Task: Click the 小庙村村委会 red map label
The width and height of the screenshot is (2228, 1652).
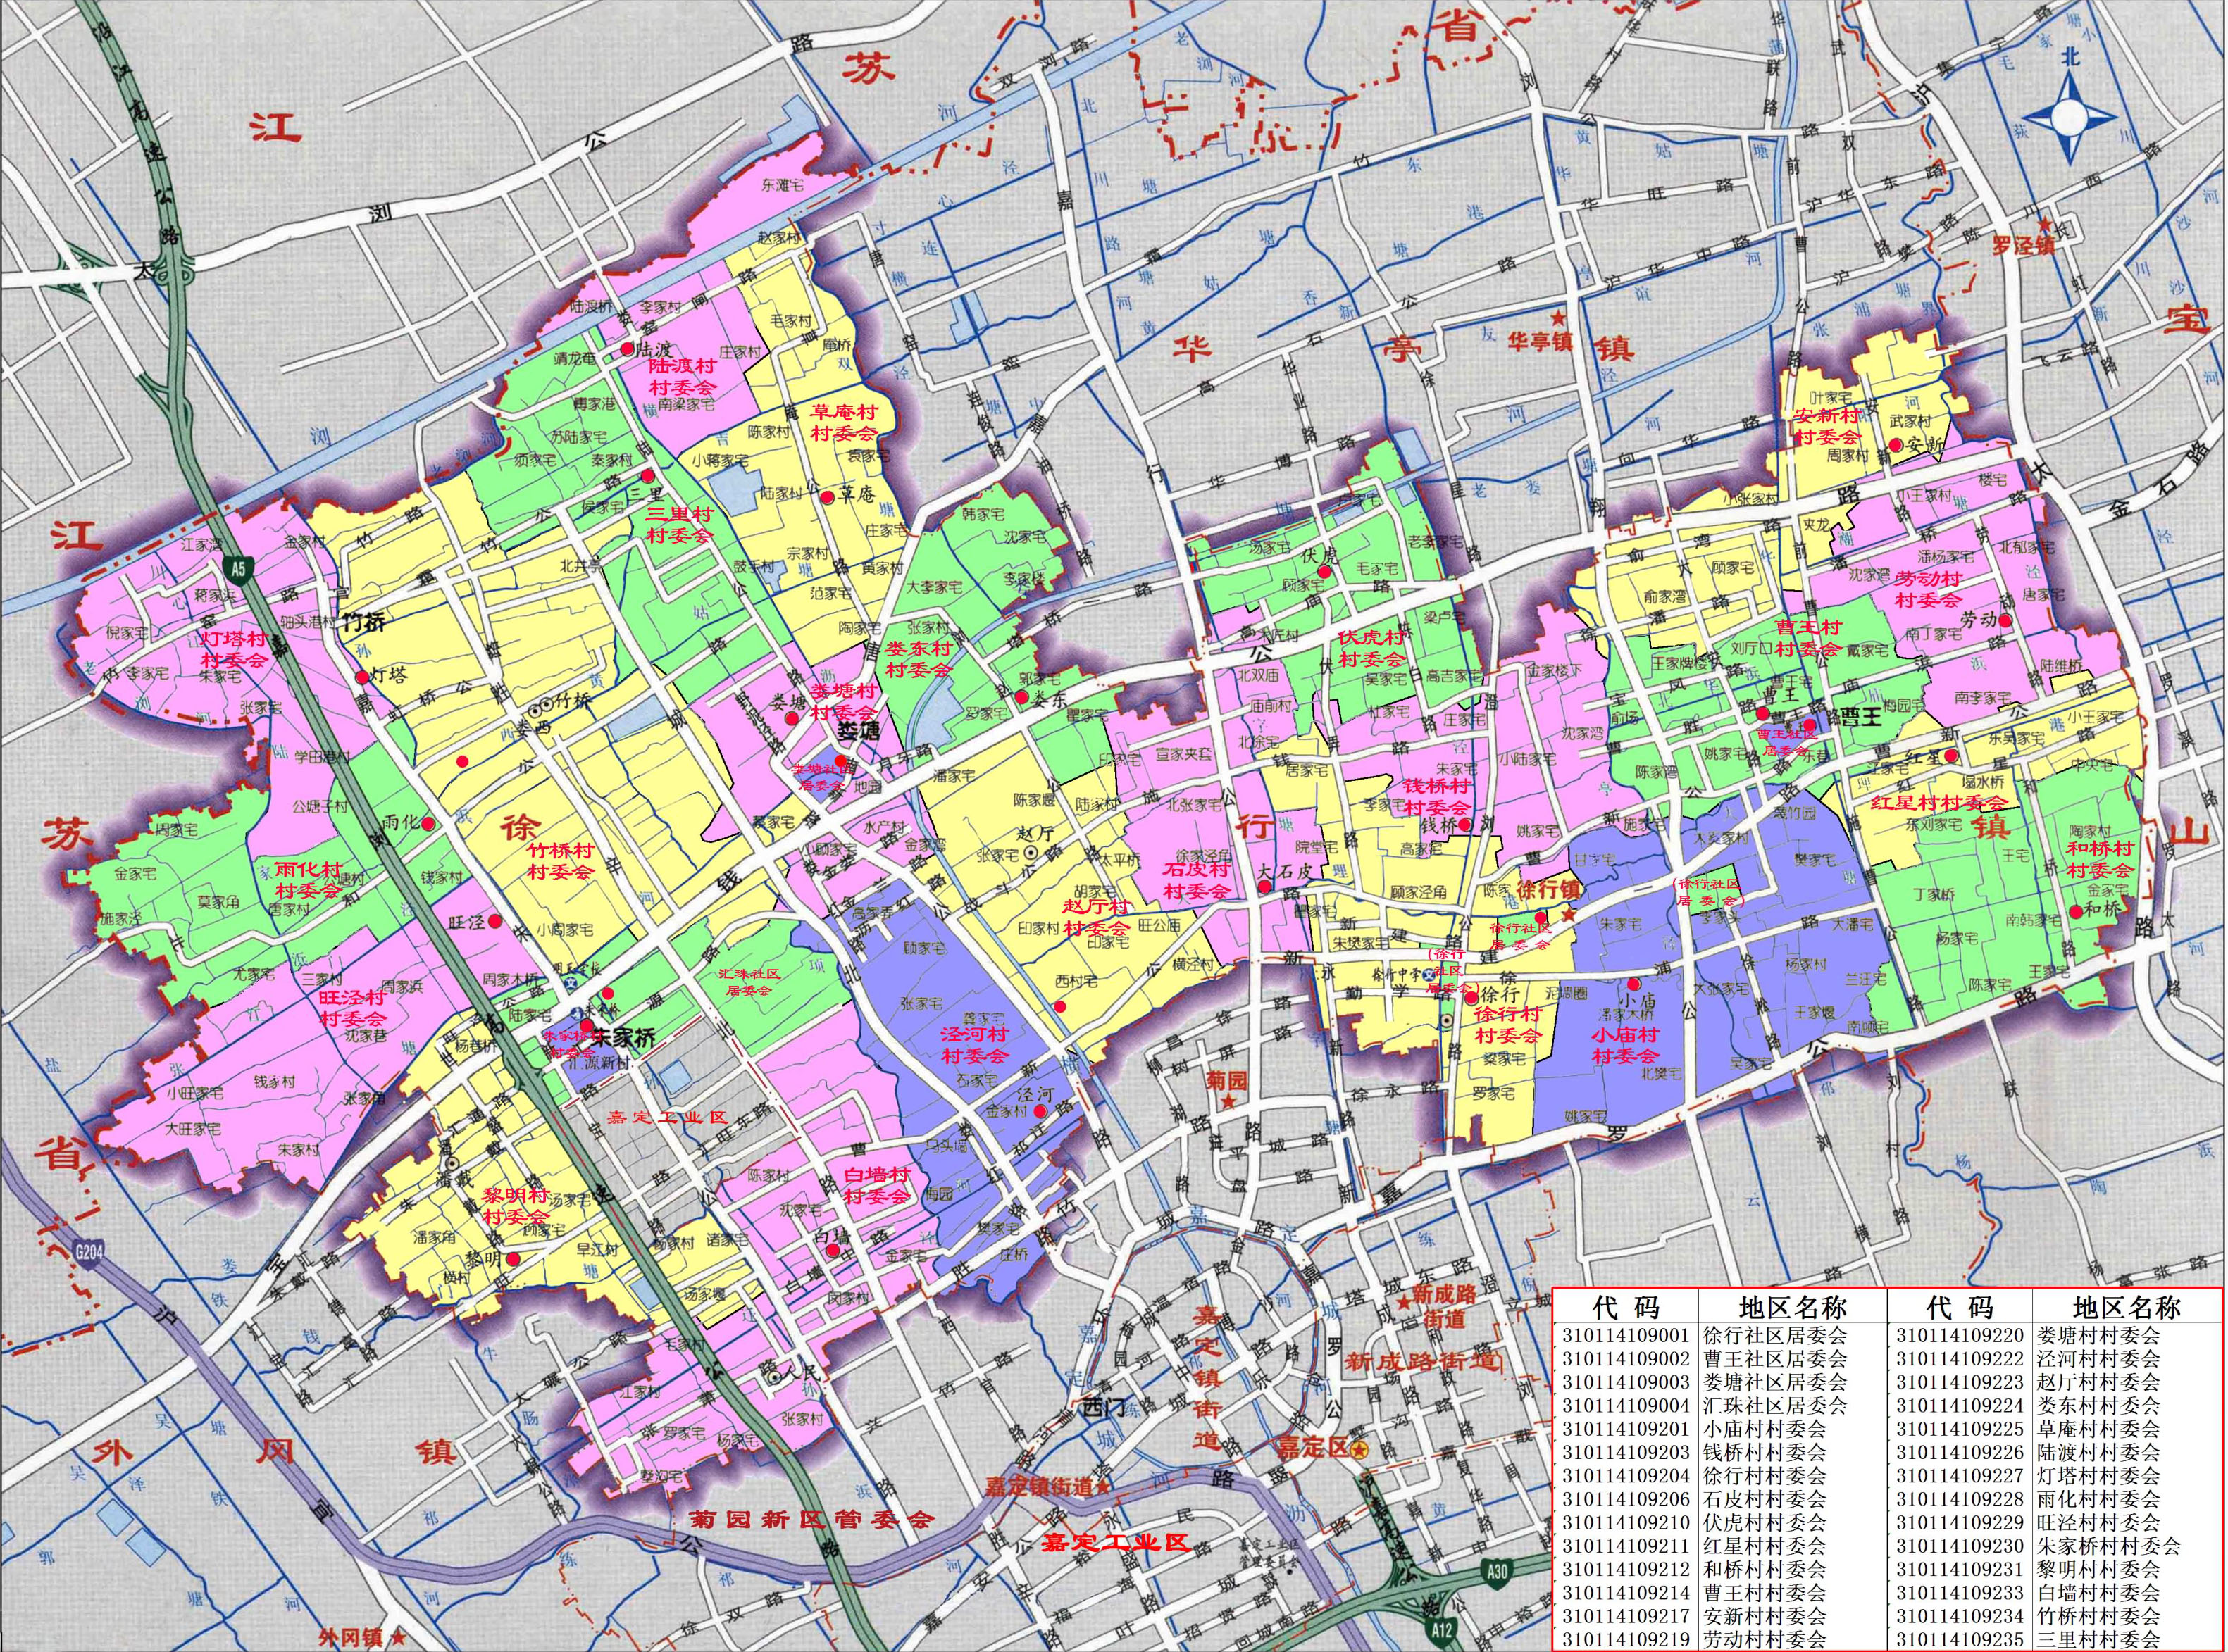Action: point(1626,1045)
